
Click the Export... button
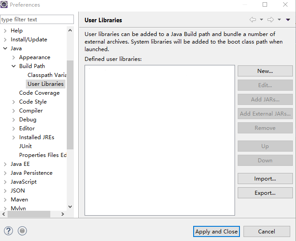(x=265, y=193)
